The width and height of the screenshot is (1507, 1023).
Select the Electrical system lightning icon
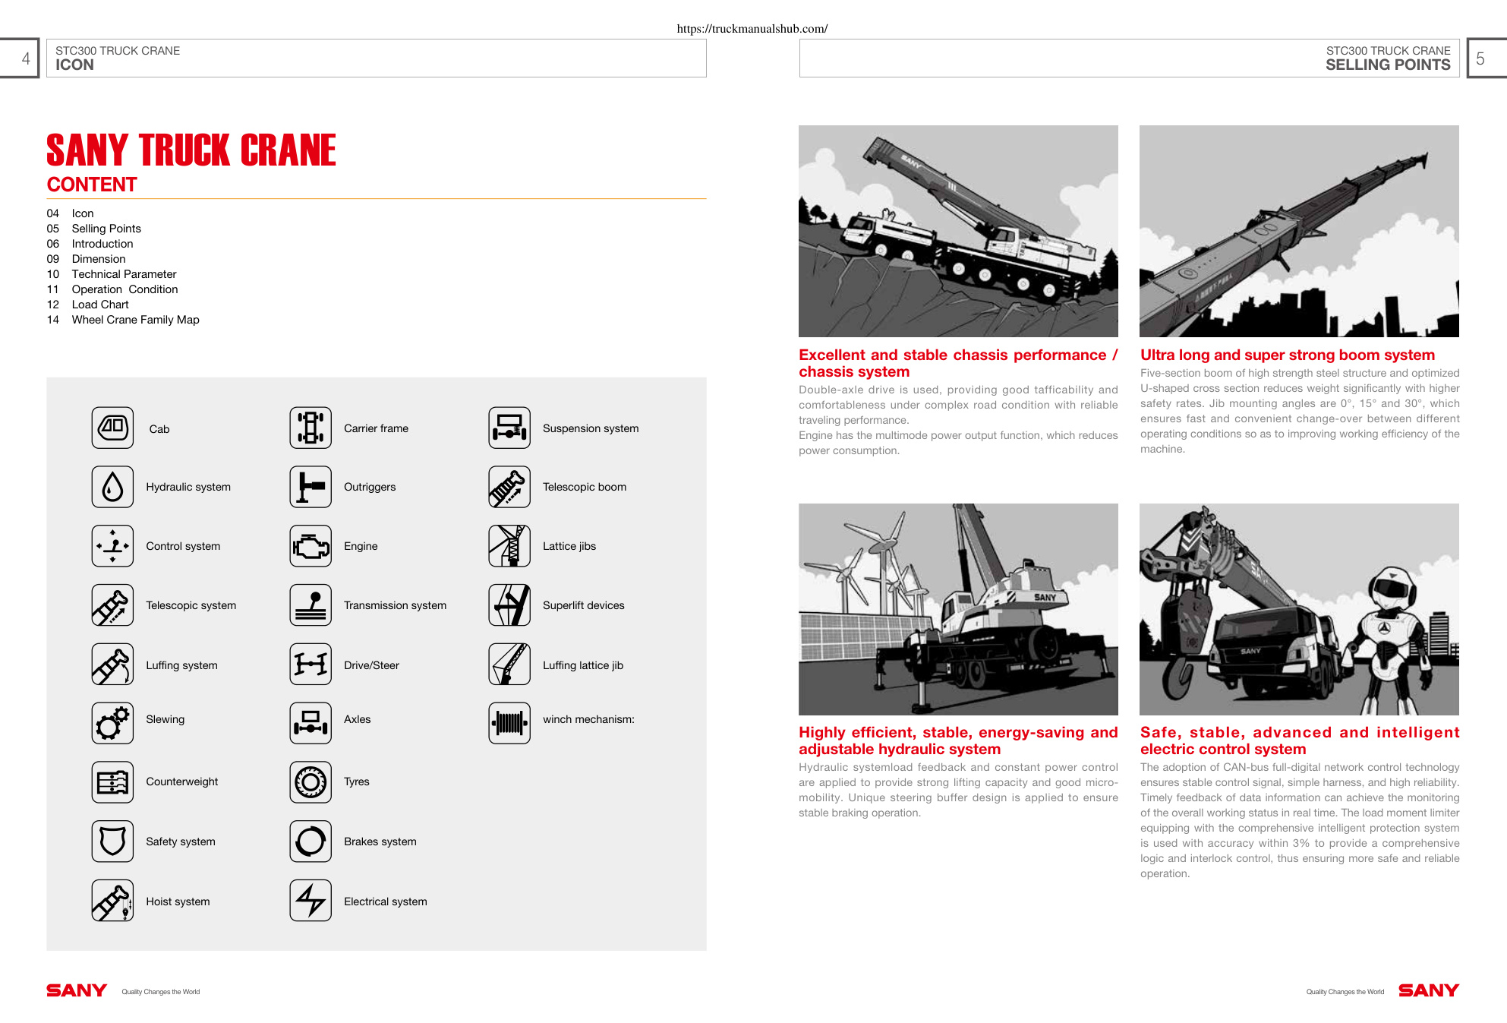point(311,901)
